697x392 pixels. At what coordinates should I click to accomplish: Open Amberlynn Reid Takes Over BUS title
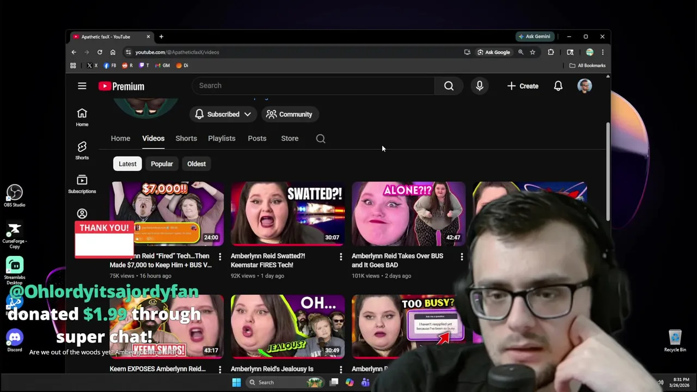[x=398, y=260]
